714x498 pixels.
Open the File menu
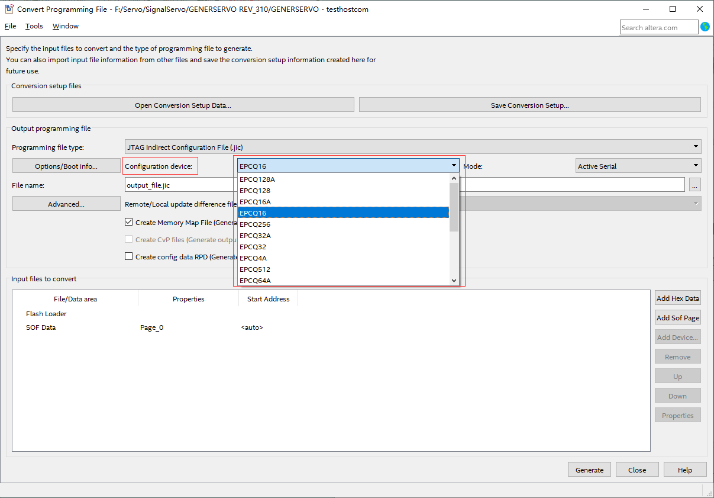pyautogui.click(x=11, y=26)
